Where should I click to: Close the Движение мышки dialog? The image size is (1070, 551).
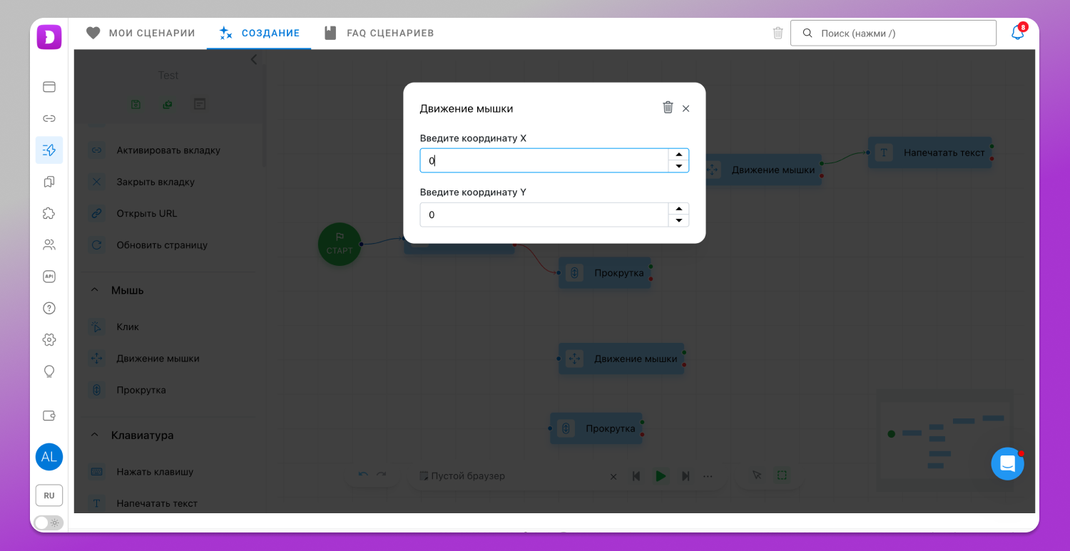point(686,108)
